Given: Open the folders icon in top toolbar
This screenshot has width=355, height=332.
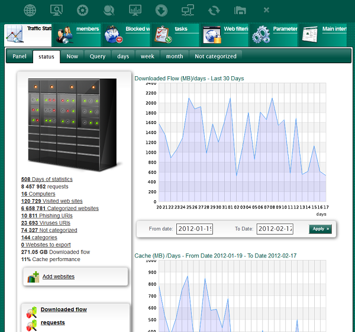Looking at the screenshot, I should tap(240, 11).
